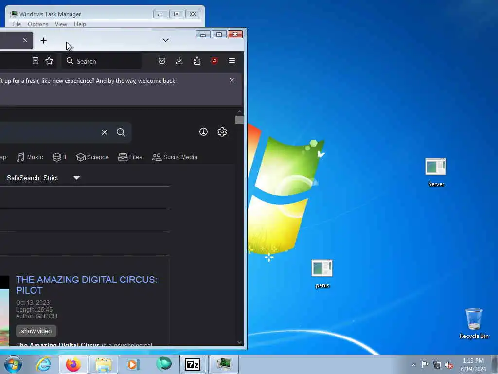This screenshot has width=498, height=374.
Task: Select the Server desktop icon
Action: coord(436,172)
